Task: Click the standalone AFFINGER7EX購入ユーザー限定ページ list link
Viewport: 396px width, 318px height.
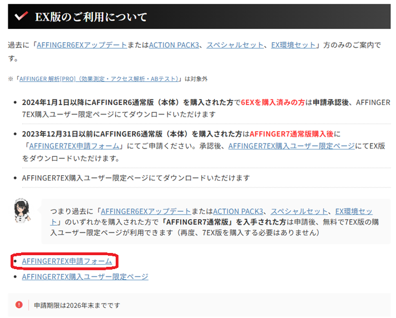Action: click(x=85, y=277)
